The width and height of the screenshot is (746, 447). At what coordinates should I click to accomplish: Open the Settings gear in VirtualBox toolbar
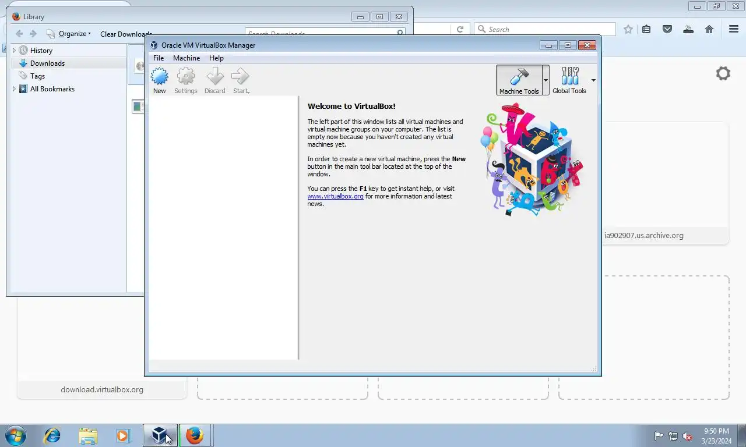186,81
